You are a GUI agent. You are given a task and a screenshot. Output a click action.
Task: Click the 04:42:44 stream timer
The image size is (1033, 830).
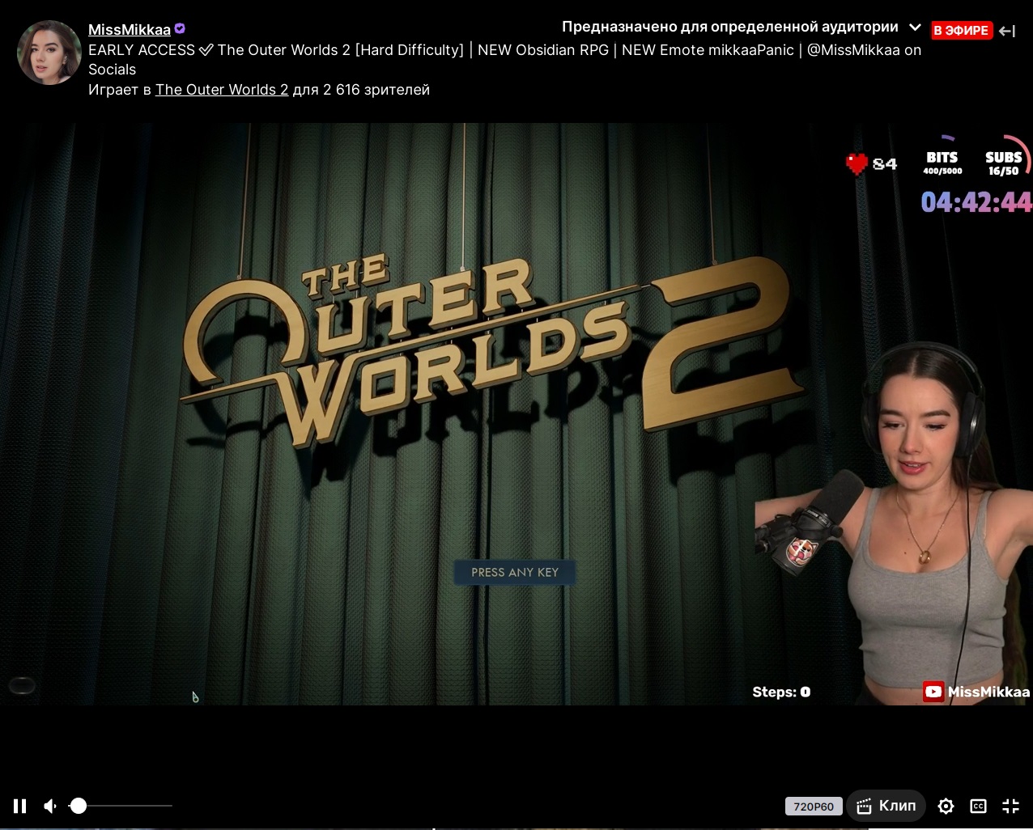pyautogui.click(x=976, y=201)
